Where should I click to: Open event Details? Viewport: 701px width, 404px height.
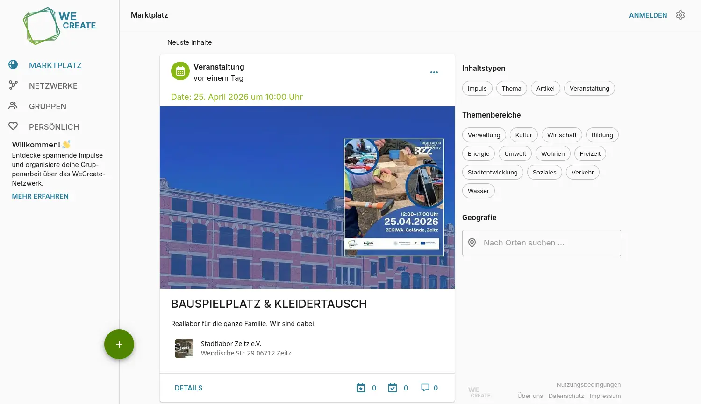[189, 388]
